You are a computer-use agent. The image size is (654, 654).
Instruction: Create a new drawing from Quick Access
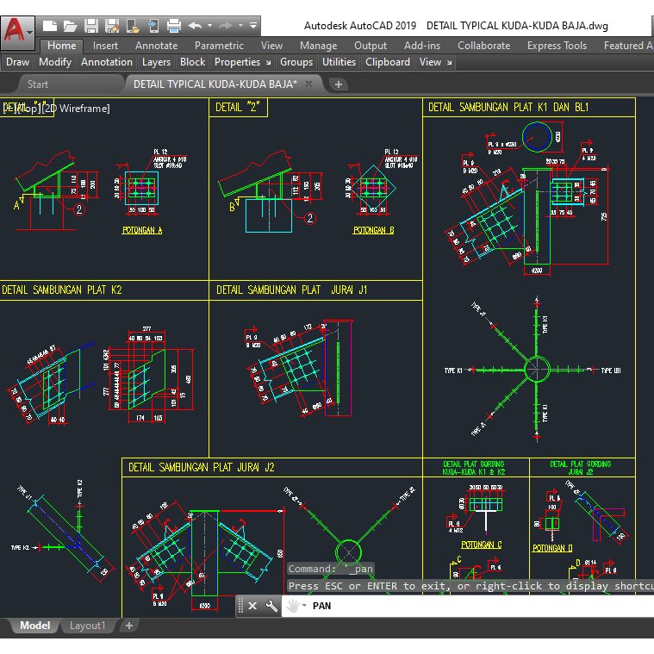50,26
